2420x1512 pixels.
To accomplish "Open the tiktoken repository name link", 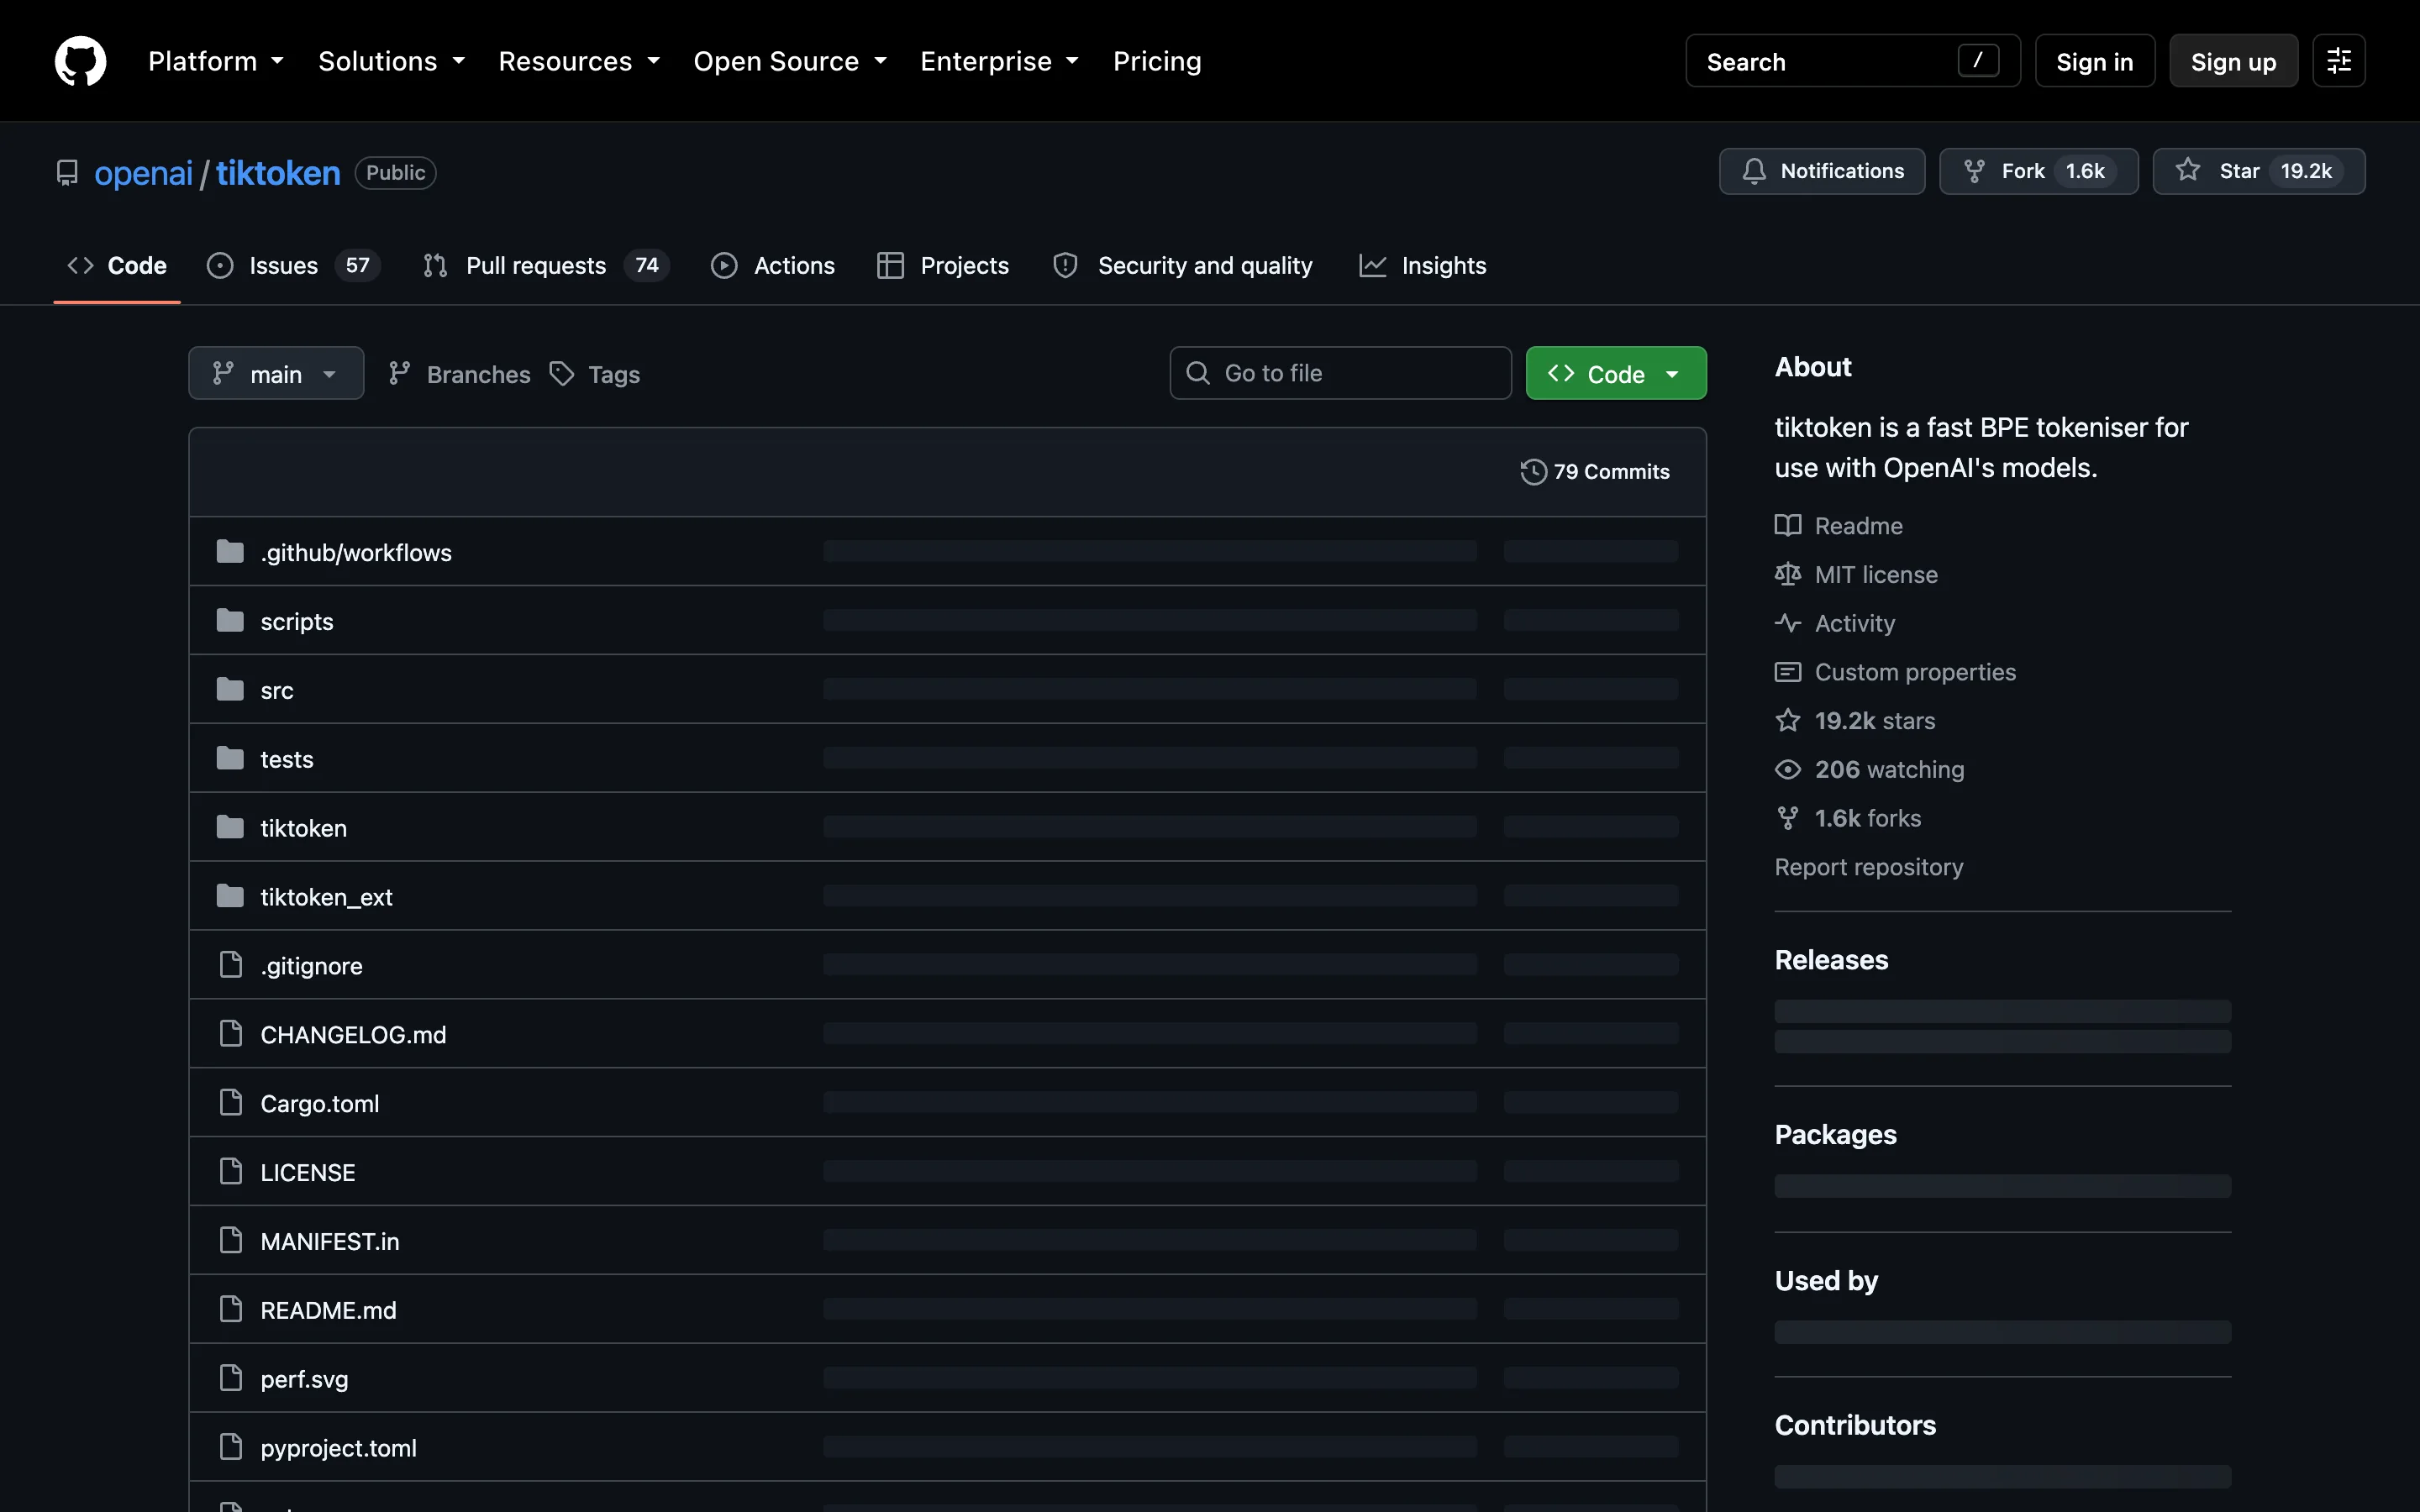I will coord(278,173).
